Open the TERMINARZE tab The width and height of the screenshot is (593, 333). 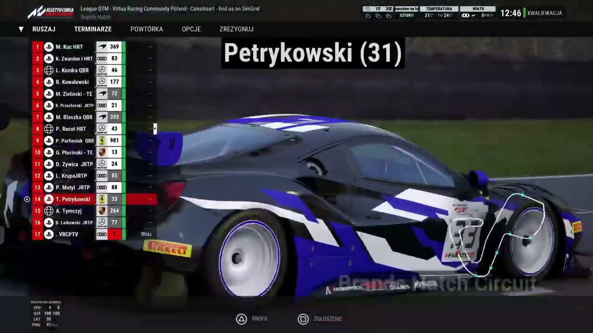(93, 29)
